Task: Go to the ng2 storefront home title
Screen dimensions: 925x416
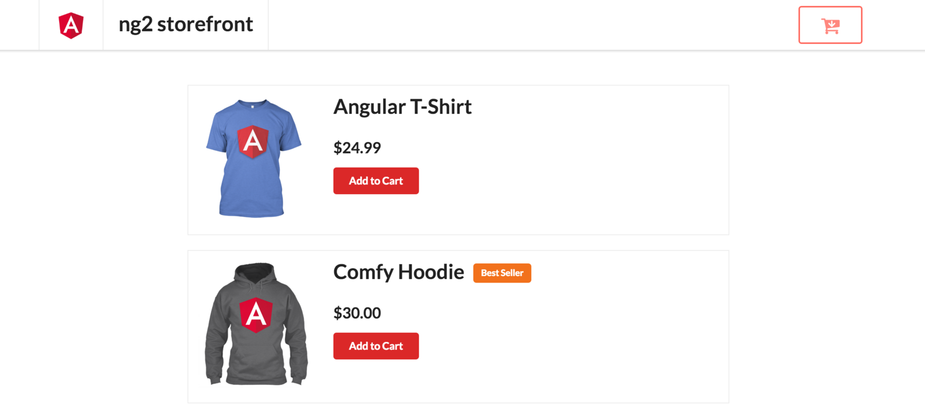Action: click(x=186, y=24)
